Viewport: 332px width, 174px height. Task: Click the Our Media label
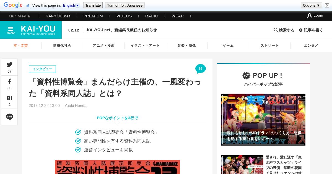(19, 16)
